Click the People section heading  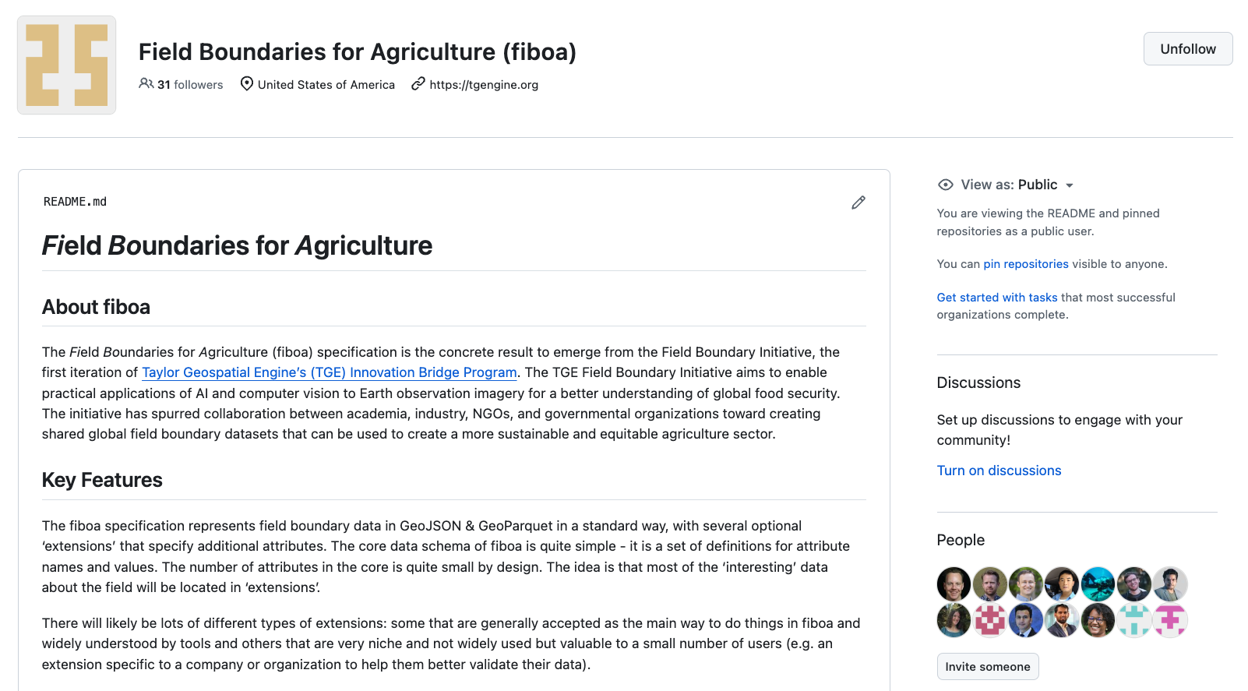click(x=961, y=540)
